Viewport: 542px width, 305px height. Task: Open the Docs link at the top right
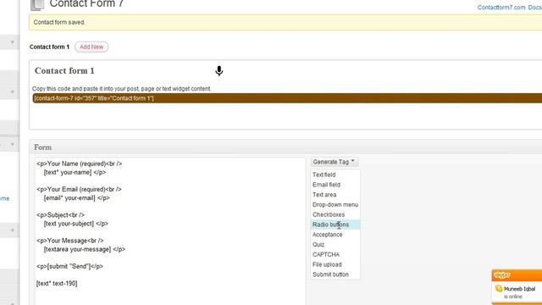534,8
